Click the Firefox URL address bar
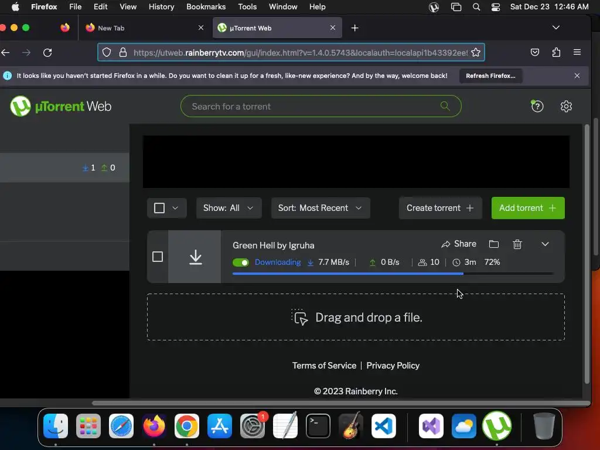Viewport: 600px width, 450px height. click(291, 52)
